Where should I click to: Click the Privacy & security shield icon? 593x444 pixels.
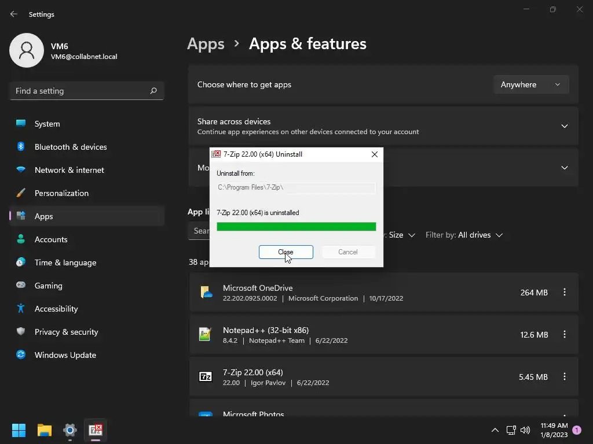[21, 331]
